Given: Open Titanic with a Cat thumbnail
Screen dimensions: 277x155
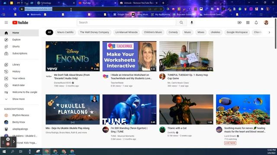Looking at the screenshot, I should point(186,109).
